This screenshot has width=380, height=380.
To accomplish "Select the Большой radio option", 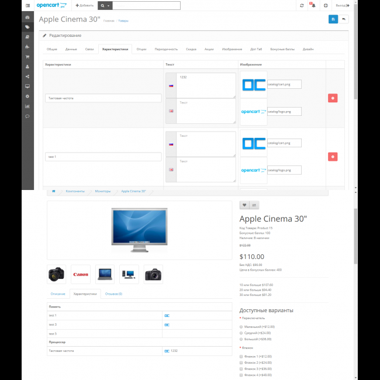I will [241, 339].
